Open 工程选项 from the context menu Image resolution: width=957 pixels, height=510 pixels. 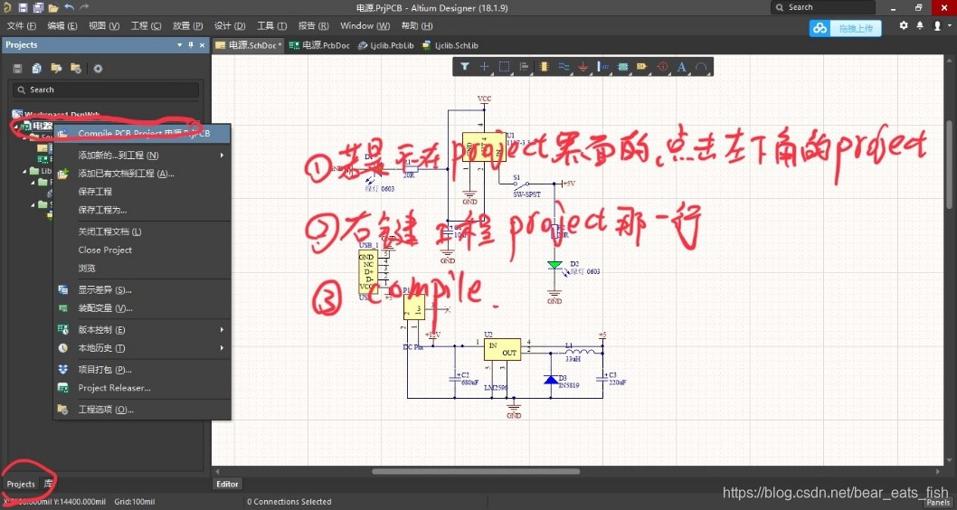click(142, 410)
